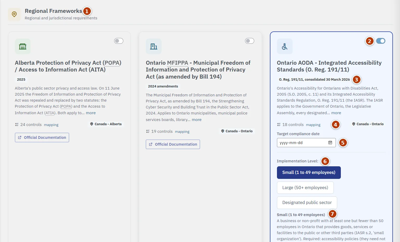This screenshot has height=242, width=400.
Task: Enable the Alberta POPA framework toggle
Action: (x=119, y=41)
